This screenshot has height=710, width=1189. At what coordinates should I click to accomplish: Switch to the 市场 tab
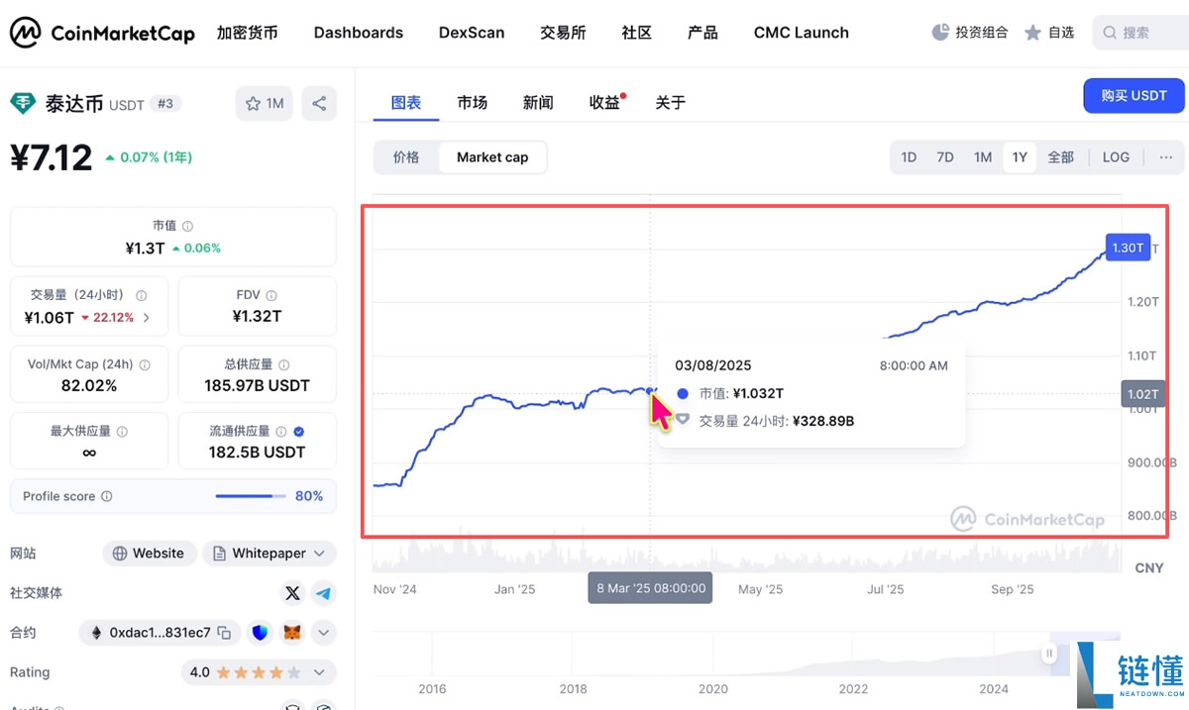pyautogui.click(x=472, y=102)
